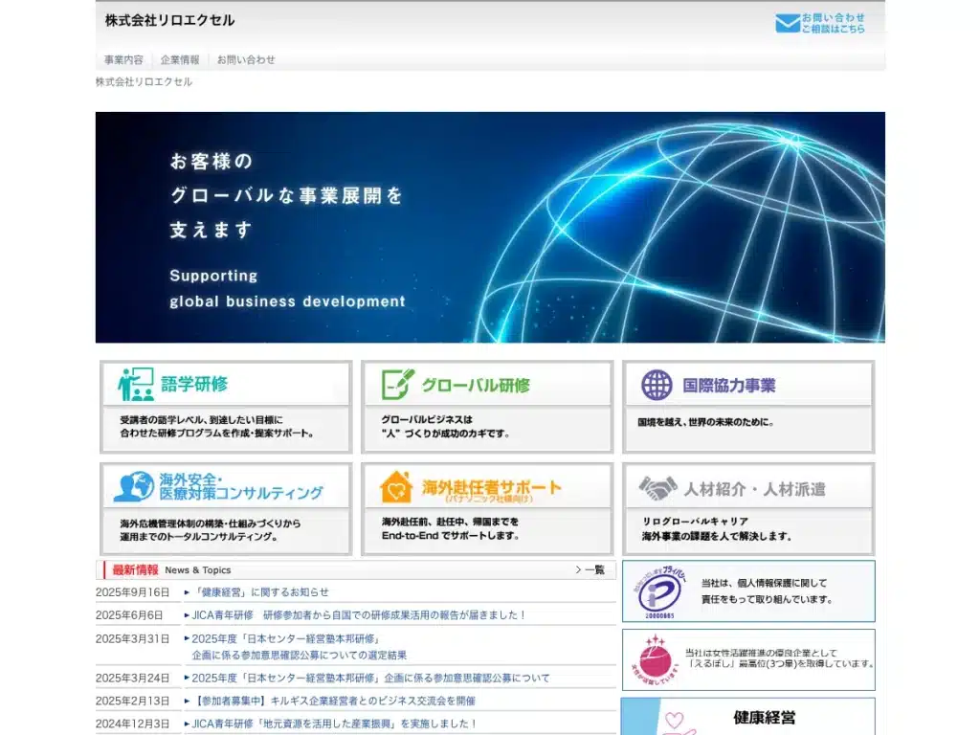Click the 国際協力事業 globe icon
This screenshot has height=735, width=980.
tap(657, 385)
